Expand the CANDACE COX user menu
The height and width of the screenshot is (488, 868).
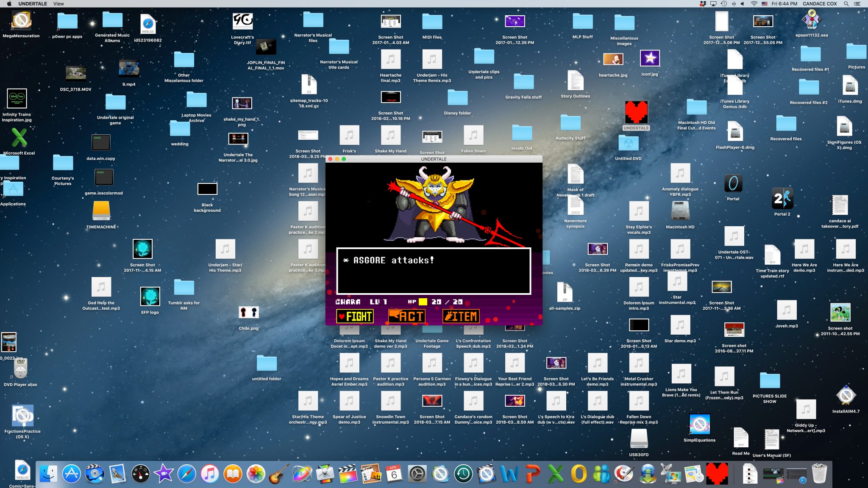point(819,4)
